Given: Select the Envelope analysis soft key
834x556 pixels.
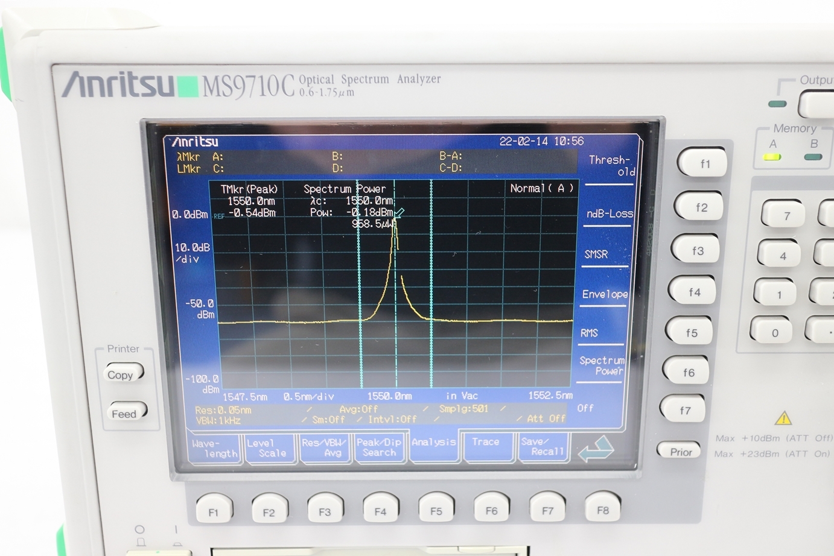Looking at the screenshot, I should click(604, 294).
